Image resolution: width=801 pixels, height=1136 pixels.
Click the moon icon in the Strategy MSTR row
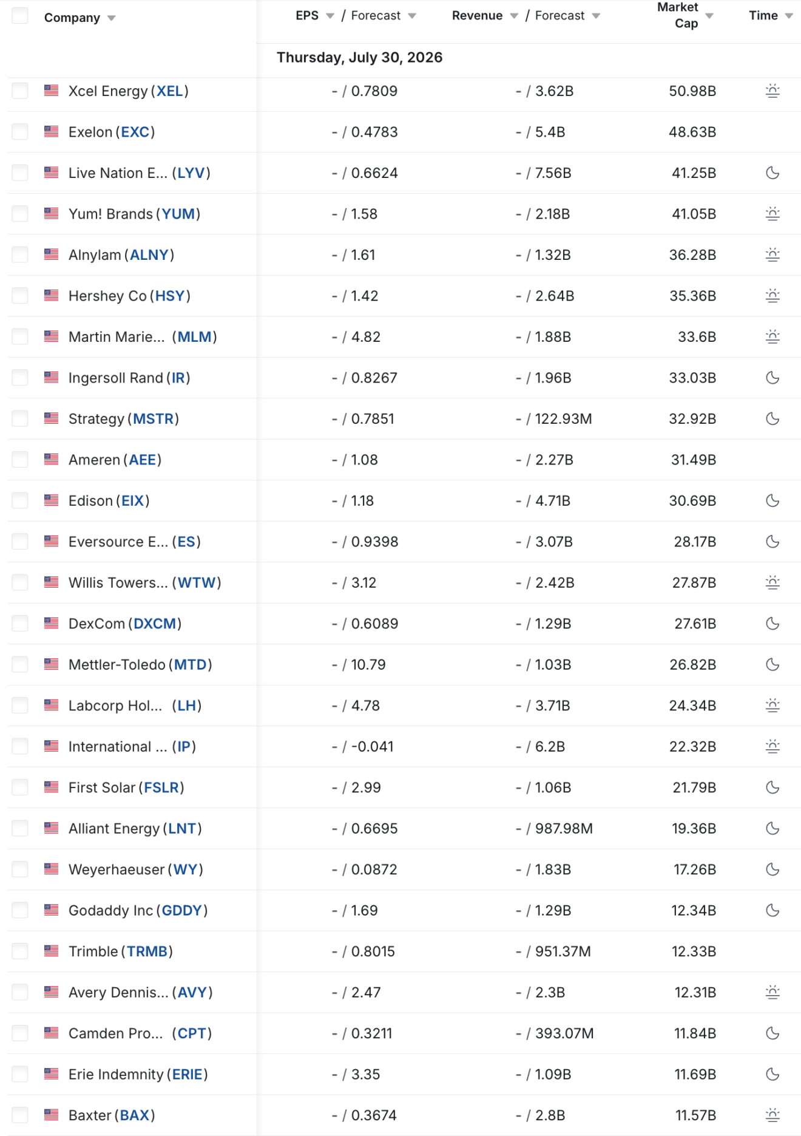tap(772, 419)
